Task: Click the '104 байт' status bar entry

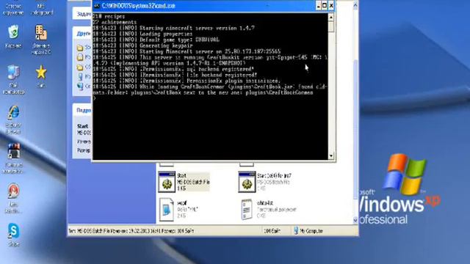Action: click(x=272, y=231)
